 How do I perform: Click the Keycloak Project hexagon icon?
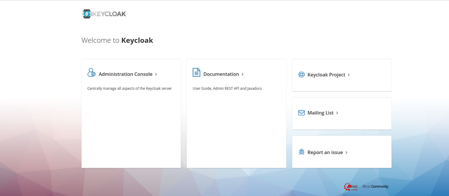click(301, 74)
